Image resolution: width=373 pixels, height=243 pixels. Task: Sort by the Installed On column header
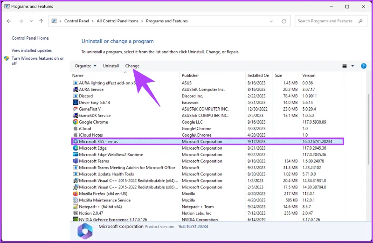pyautogui.click(x=258, y=76)
